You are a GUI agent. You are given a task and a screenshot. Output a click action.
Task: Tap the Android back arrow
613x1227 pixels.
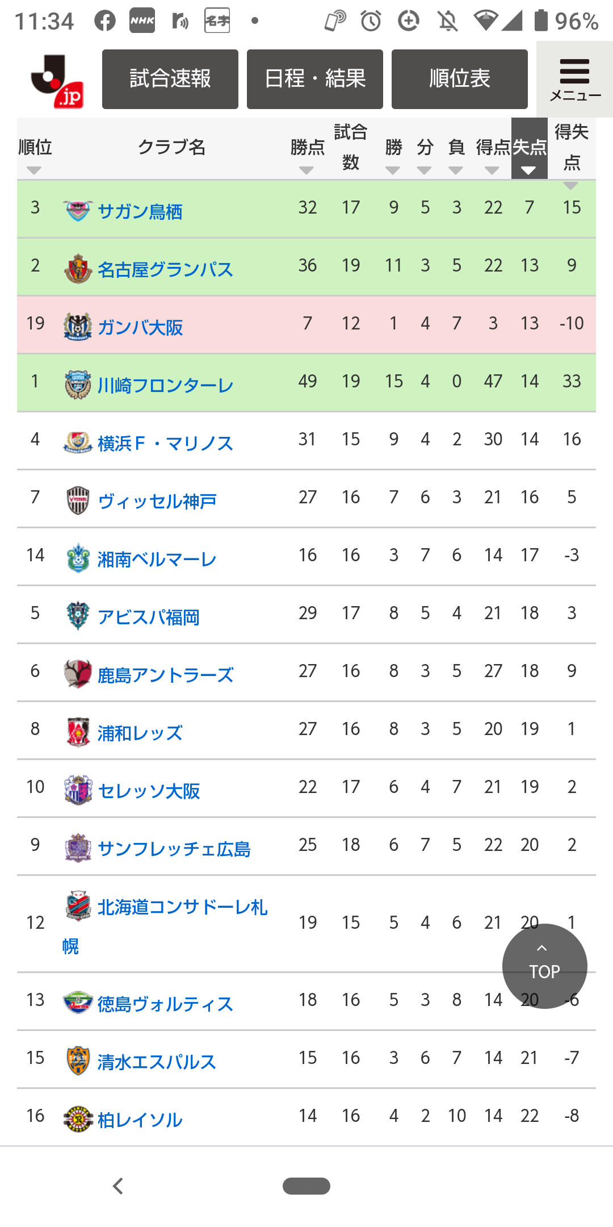click(118, 1186)
